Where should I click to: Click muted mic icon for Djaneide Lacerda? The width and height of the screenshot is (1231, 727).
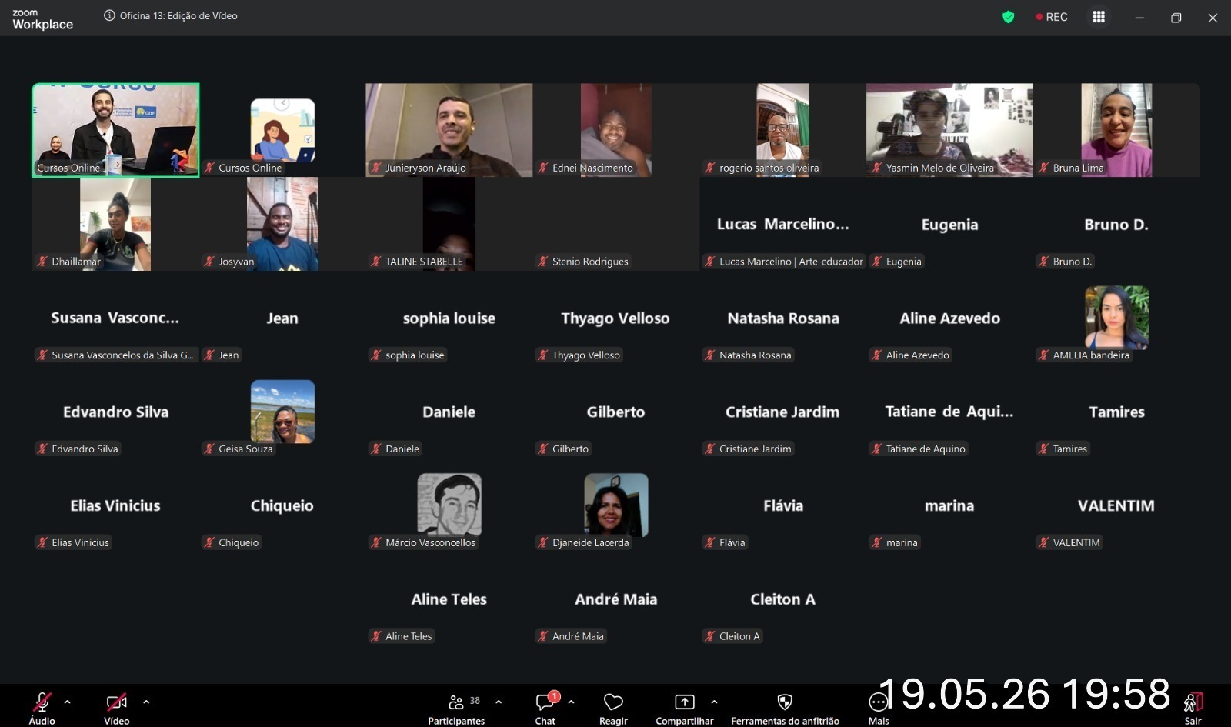[x=543, y=543]
